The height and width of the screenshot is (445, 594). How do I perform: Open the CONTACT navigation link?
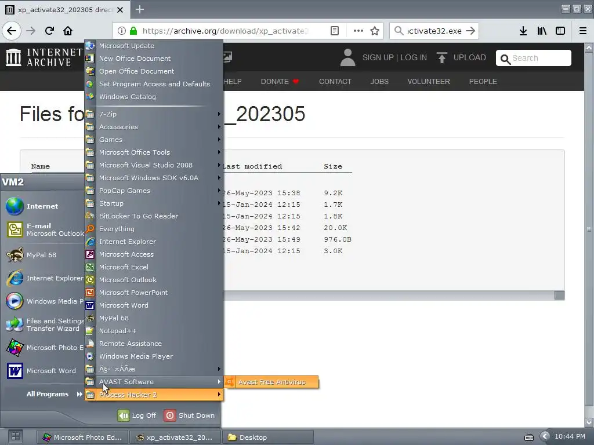[335, 81]
